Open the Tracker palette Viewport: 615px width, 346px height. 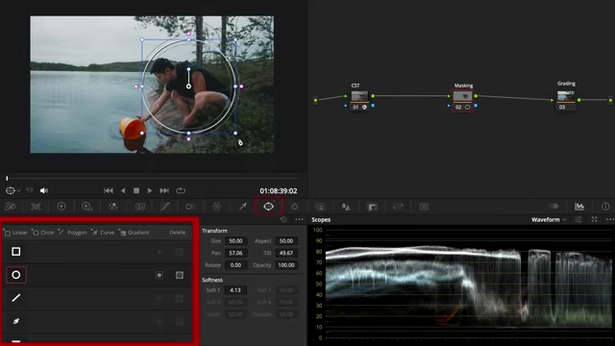coord(295,207)
